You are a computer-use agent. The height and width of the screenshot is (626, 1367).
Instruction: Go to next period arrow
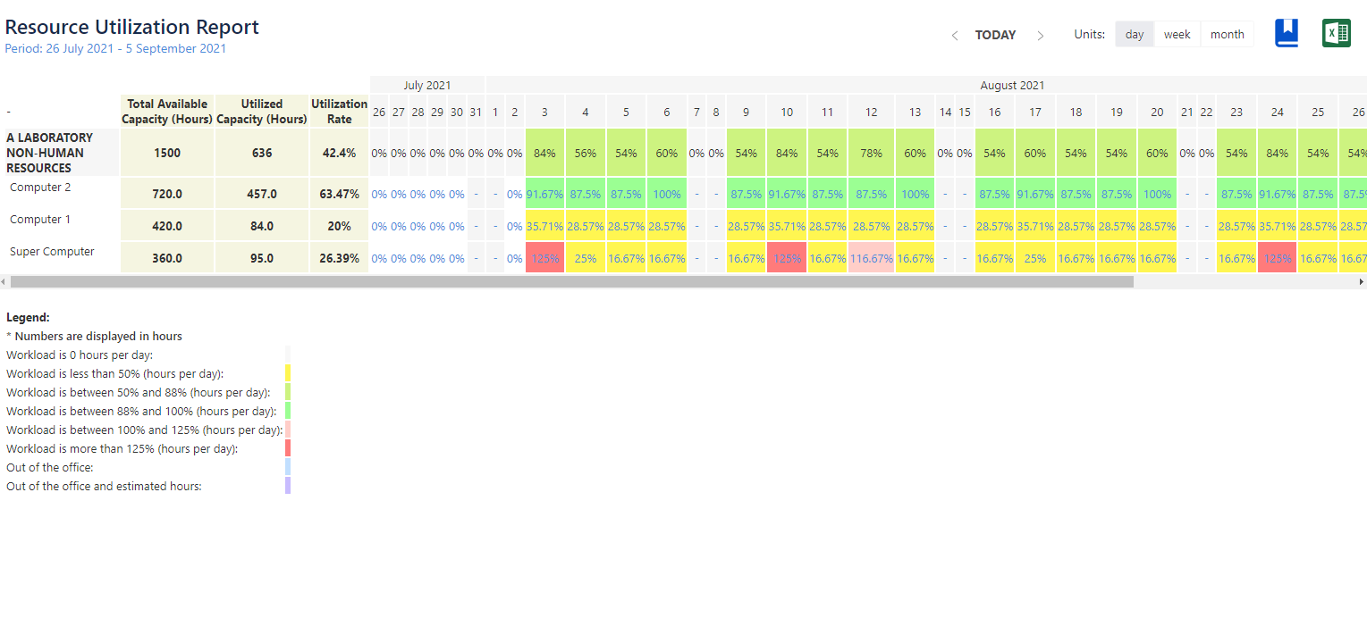pos(1040,36)
